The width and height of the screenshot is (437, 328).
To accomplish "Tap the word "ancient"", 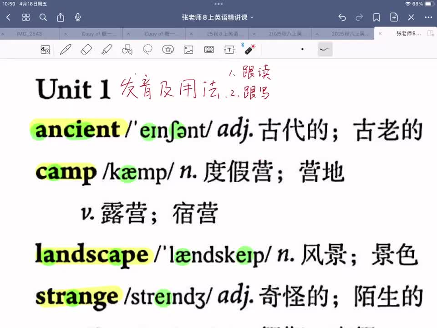I will click(x=78, y=130).
